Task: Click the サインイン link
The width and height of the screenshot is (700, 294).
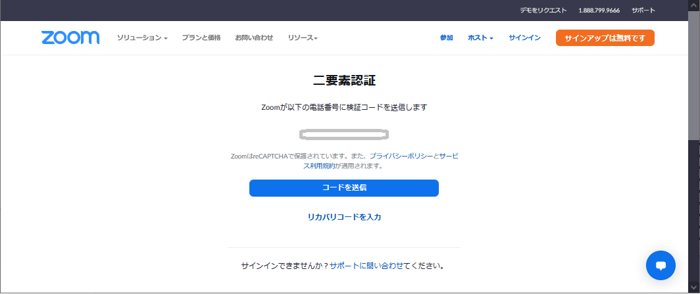Action: [524, 38]
